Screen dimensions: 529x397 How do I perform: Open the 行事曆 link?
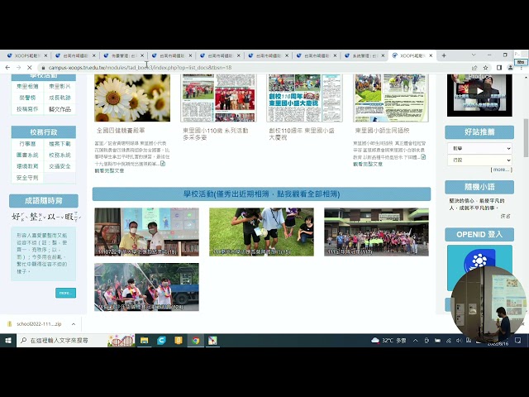click(x=27, y=144)
